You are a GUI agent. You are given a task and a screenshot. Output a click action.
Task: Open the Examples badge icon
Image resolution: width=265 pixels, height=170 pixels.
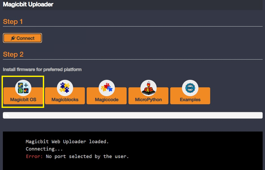(190, 88)
